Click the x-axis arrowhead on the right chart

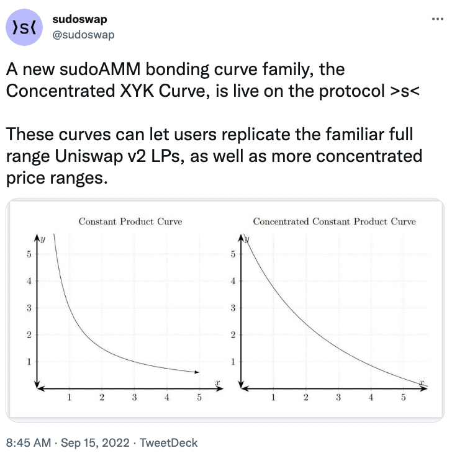tap(424, 388)
